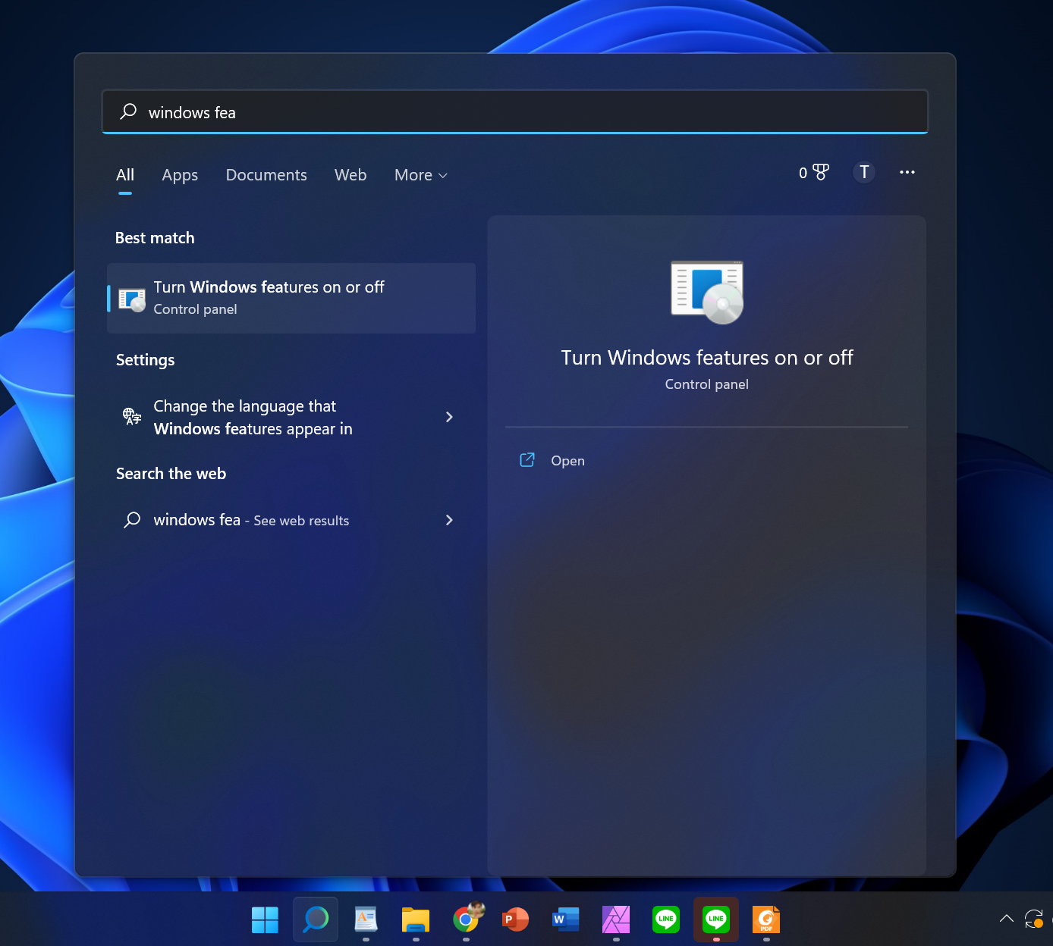Click the language settings icon
1053x946 pixels.
(132, 416)
